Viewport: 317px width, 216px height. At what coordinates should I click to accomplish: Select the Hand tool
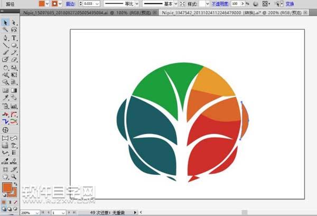click(5, 177)
